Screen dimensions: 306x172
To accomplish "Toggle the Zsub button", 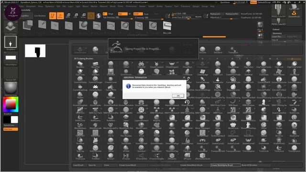I will pyautogui.click(x=146, y=14).
